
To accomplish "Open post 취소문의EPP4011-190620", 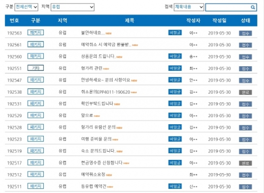I will (106, 92).
